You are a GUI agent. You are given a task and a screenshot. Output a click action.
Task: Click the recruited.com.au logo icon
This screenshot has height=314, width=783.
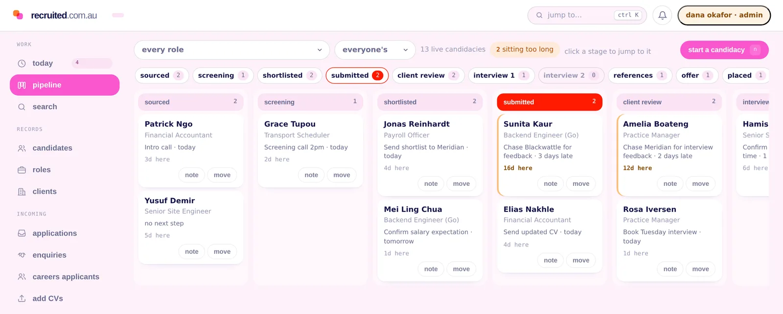[x=18, y=15]
